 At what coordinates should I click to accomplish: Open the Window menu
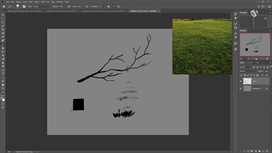pyautogui.click(x=59, y=2)
